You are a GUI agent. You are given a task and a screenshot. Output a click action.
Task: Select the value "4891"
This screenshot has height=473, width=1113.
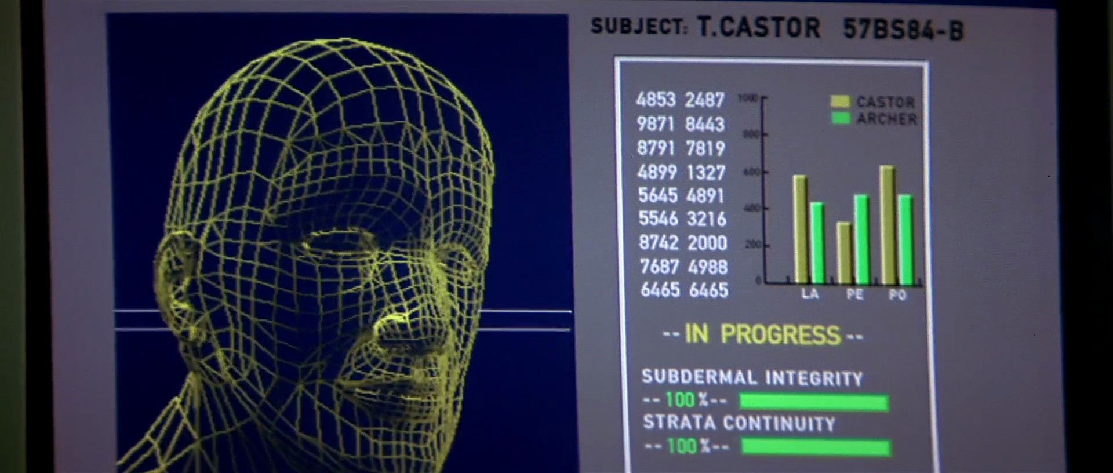coord(706,196)
